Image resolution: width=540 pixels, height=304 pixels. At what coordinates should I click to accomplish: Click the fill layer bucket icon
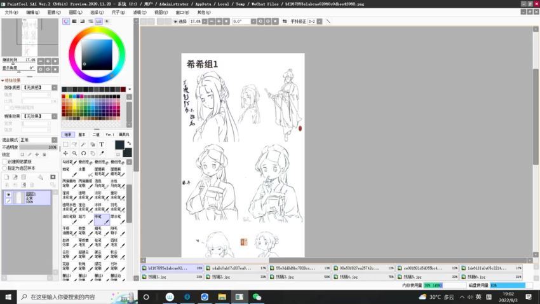pyautogui.click(x=41, y=177)
